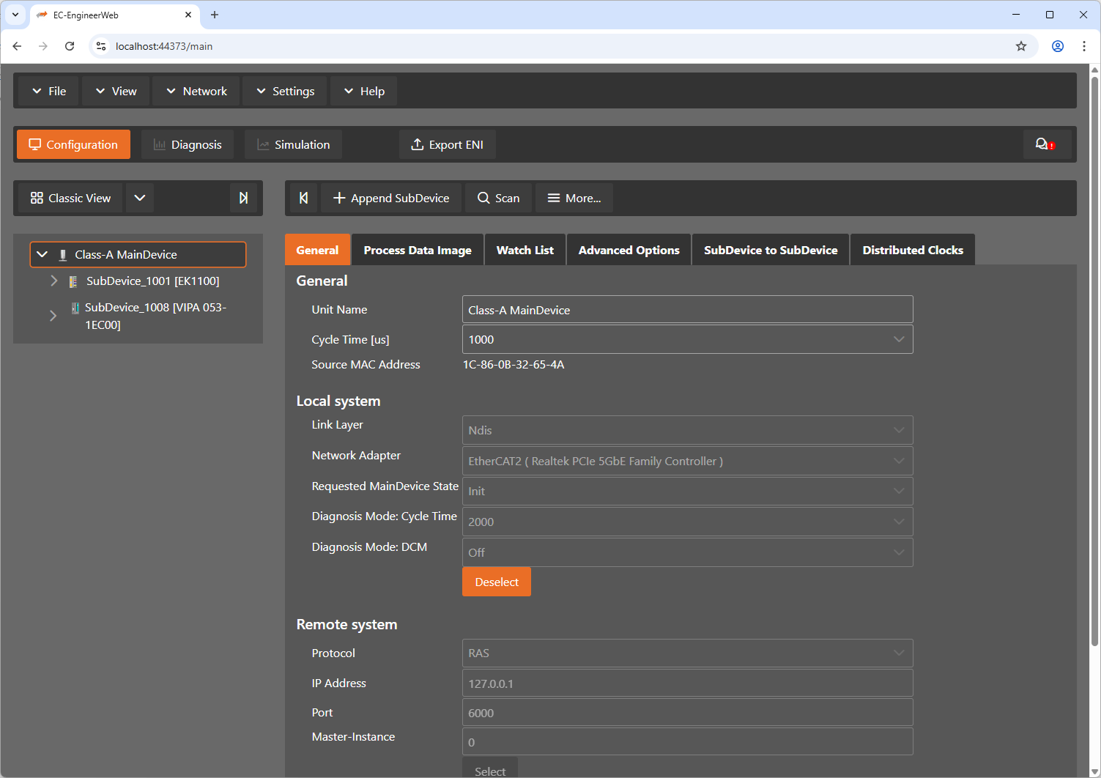
Task: Open the File menu
Action: coord(48,91)
